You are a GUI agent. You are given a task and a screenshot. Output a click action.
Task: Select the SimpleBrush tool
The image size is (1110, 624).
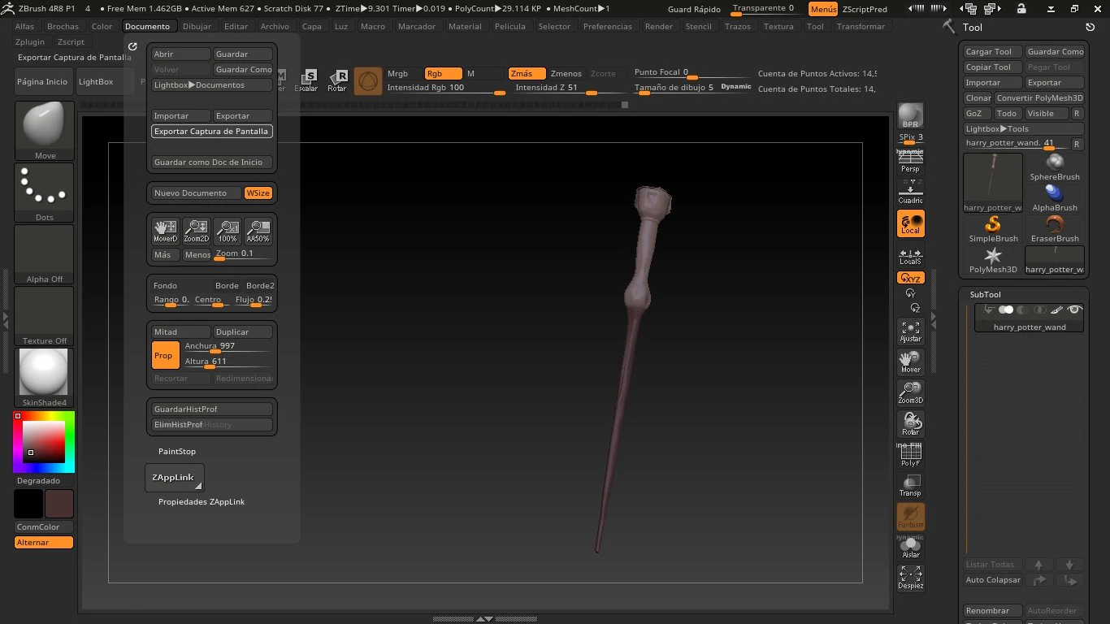tap(993, 229)
